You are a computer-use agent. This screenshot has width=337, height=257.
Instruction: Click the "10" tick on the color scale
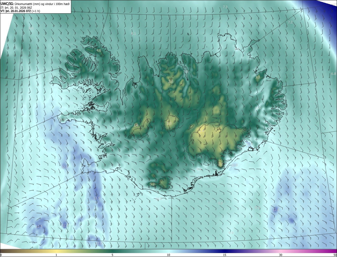168,255
